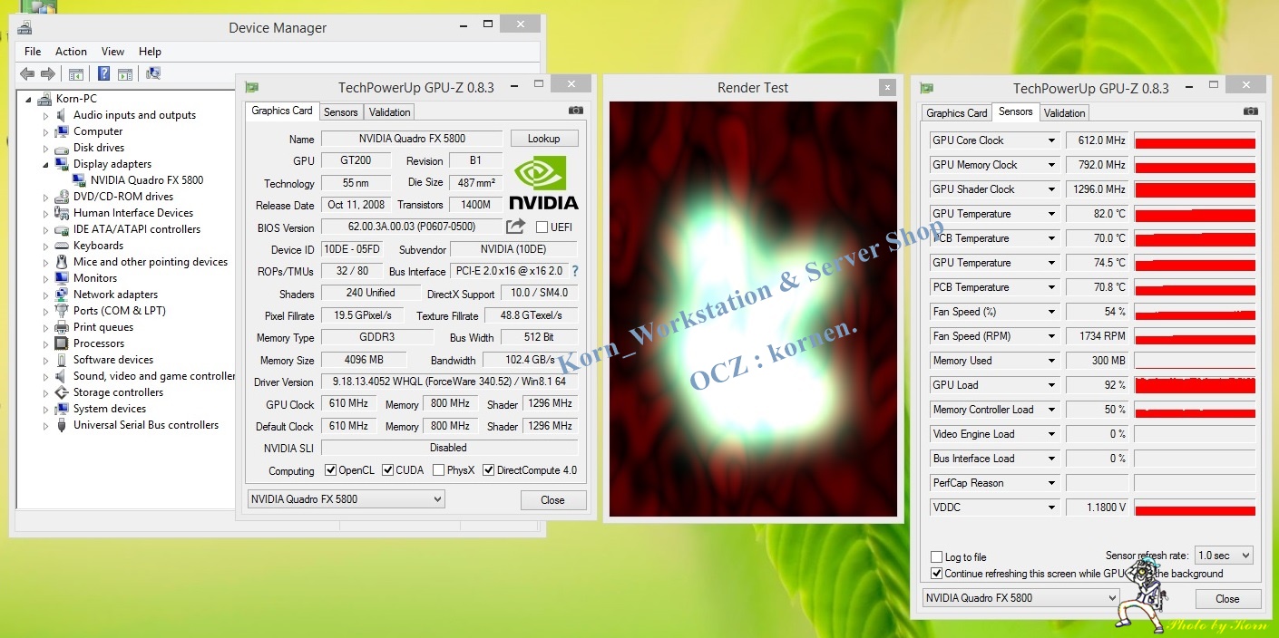Toggle the CUDA checkbox
This screenshot has width=1279, height=638.
click(x=387, y=470)
